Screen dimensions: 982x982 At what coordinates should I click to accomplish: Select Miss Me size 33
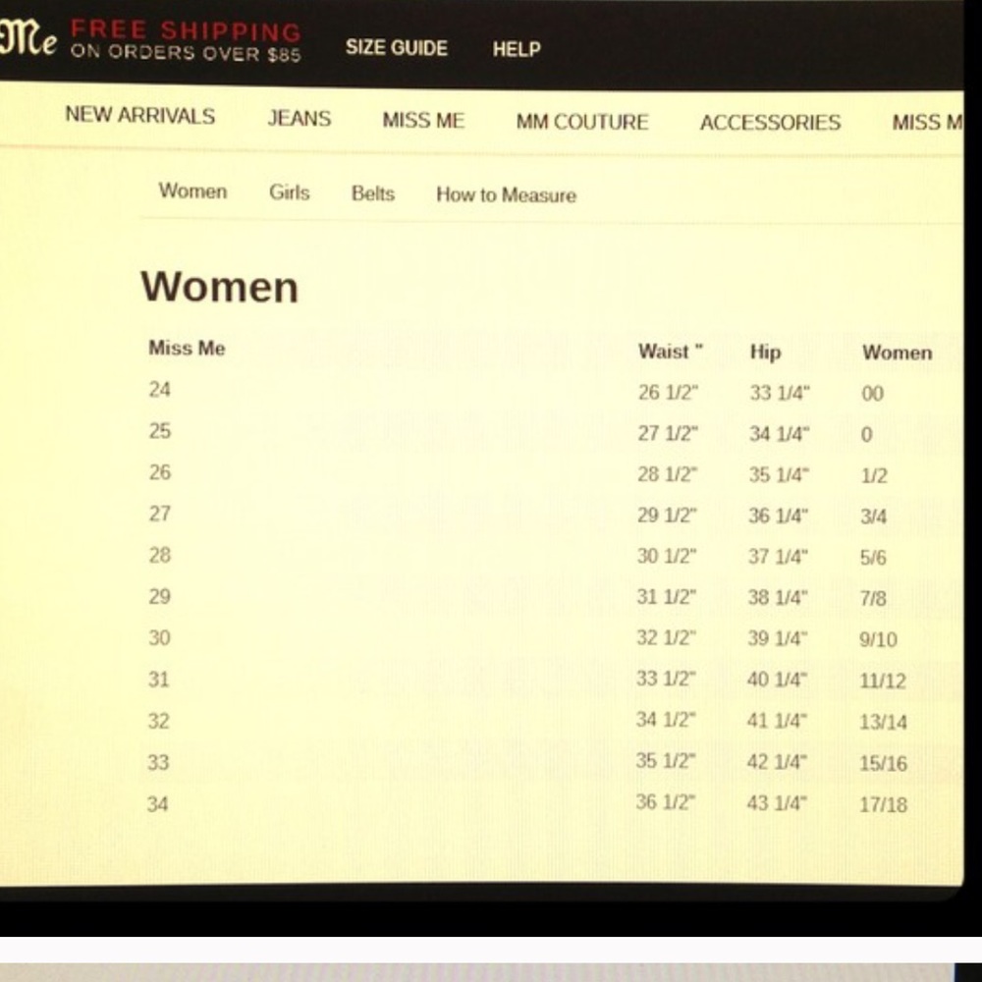[x=158, y=762]
